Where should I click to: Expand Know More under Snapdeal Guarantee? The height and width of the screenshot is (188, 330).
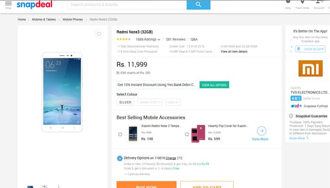(299, 138)
